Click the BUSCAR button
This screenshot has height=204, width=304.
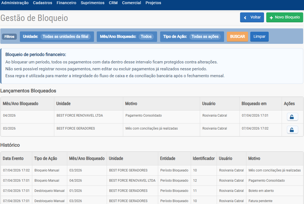point(237,36)
